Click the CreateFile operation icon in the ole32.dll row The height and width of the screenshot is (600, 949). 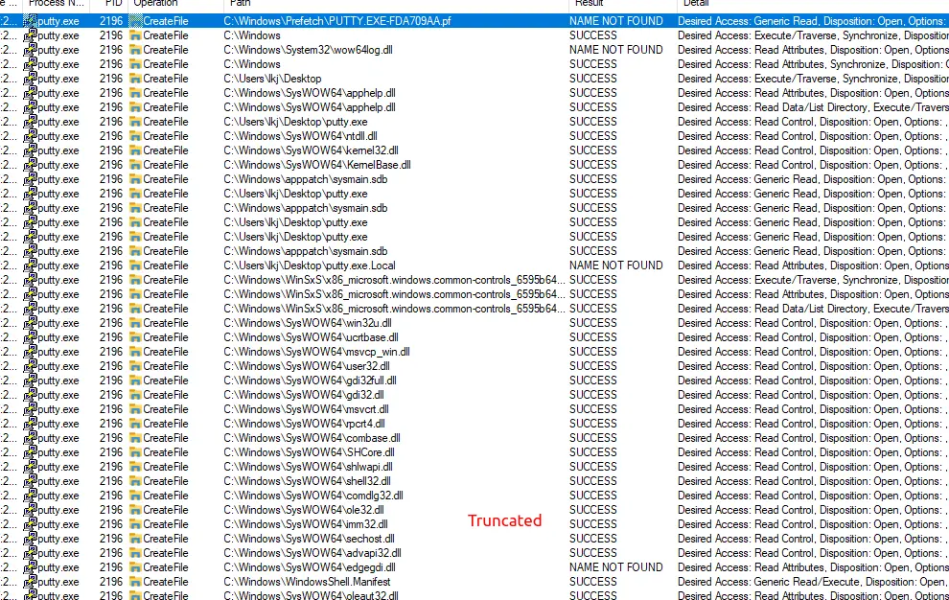(x=135, y=511)
